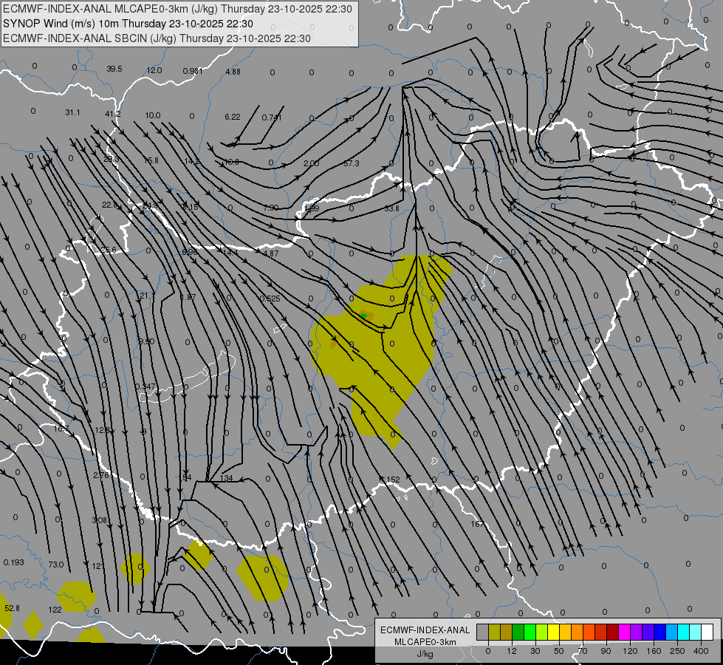
Task: Click the legend scale label 70
Action: pyautogui.click(x=583, y=651)
